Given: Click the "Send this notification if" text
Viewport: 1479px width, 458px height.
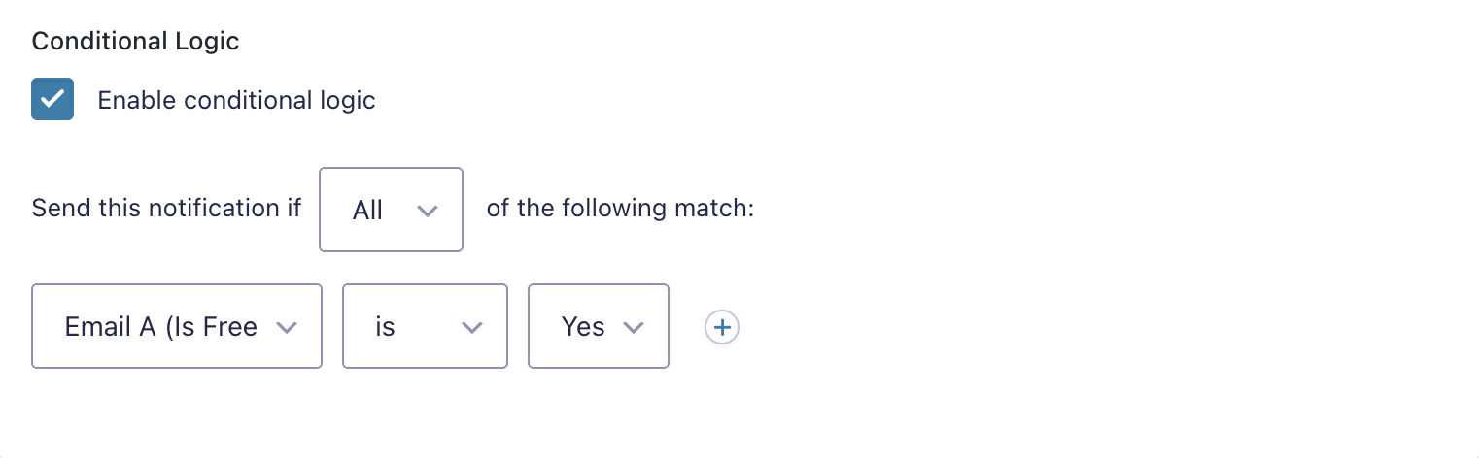Looking at the screenshot, I should point(166,209).
